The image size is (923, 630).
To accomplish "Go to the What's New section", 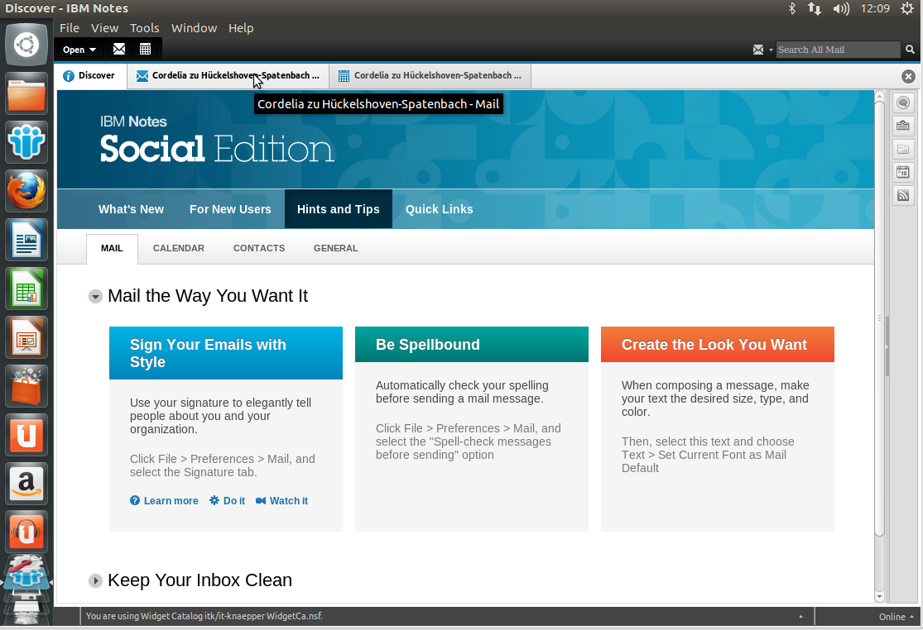I will 132,209.
